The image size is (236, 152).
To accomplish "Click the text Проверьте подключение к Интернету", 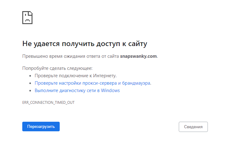I will pyautogui.click(x=75, y=76).
